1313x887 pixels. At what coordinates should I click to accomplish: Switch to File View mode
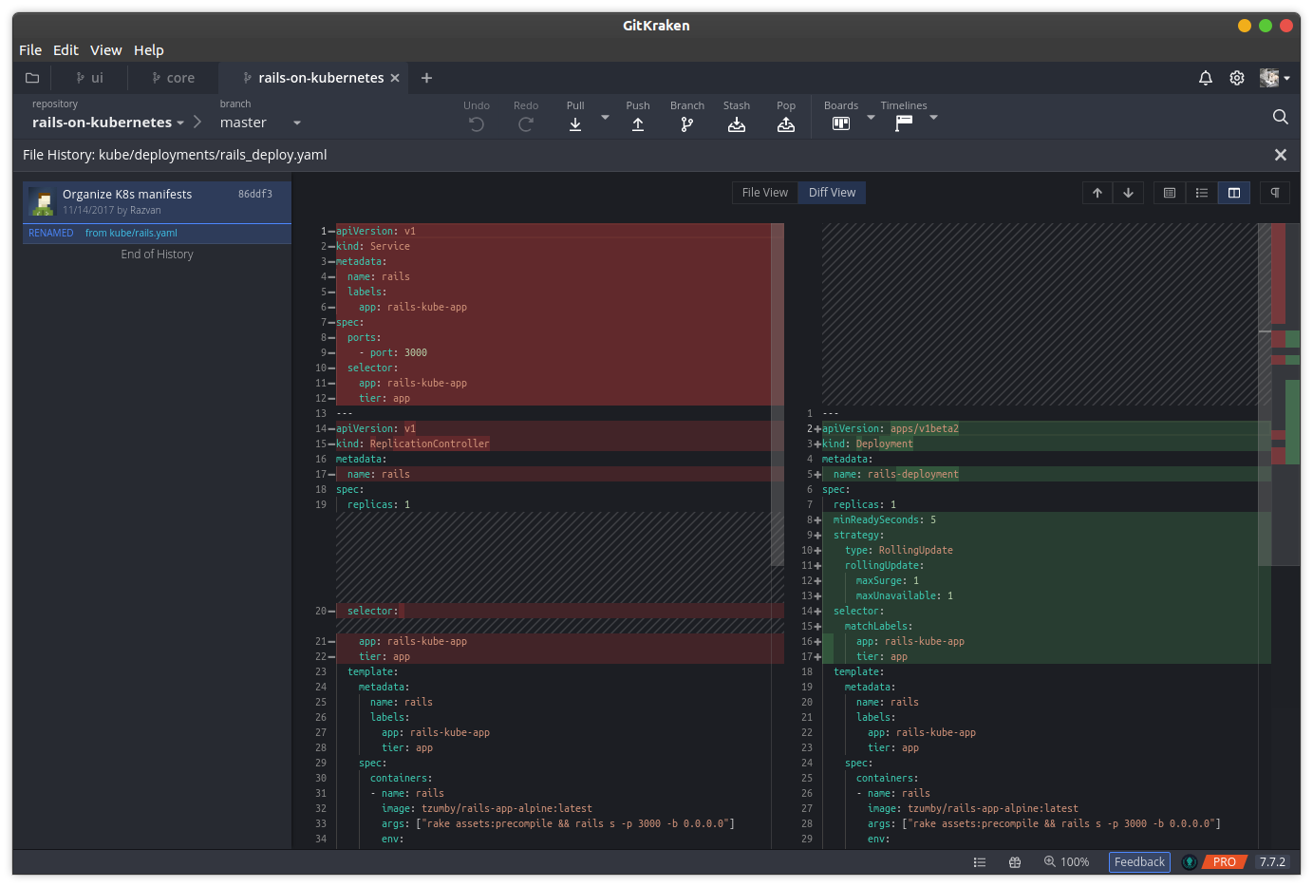click(x=764, y=193)
